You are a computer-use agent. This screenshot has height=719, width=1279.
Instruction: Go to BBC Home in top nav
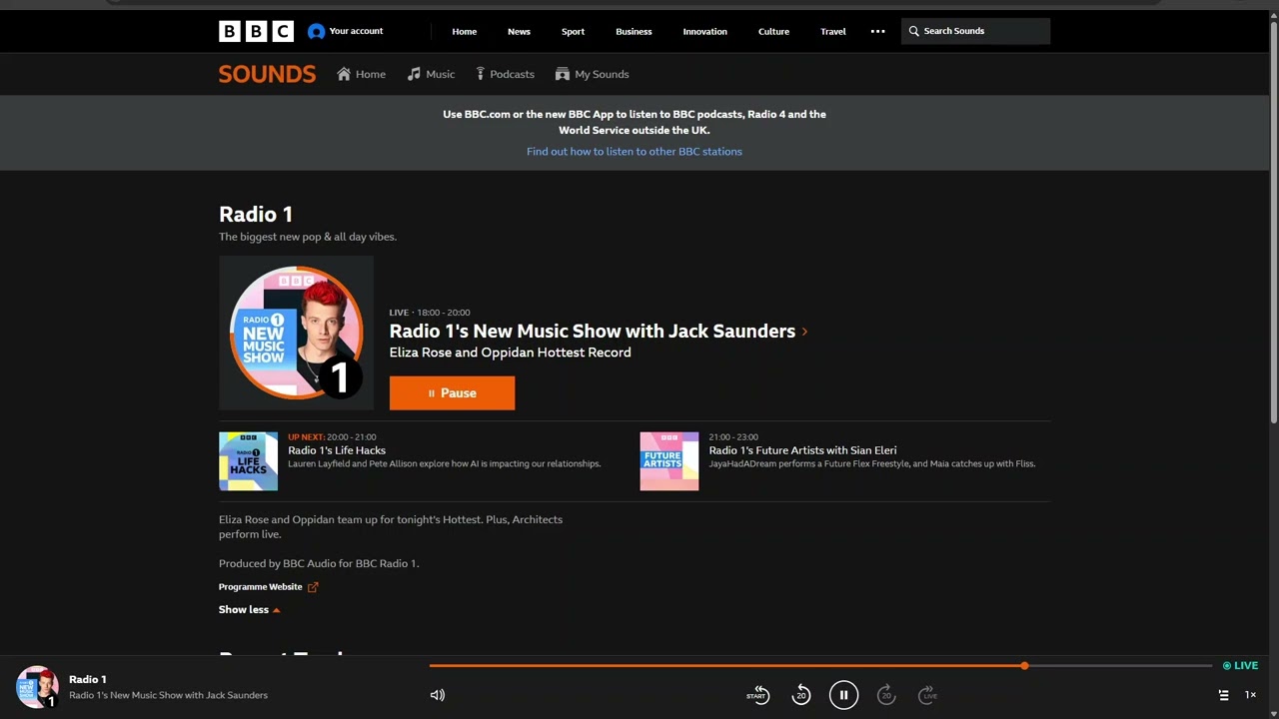pos(464,31)
